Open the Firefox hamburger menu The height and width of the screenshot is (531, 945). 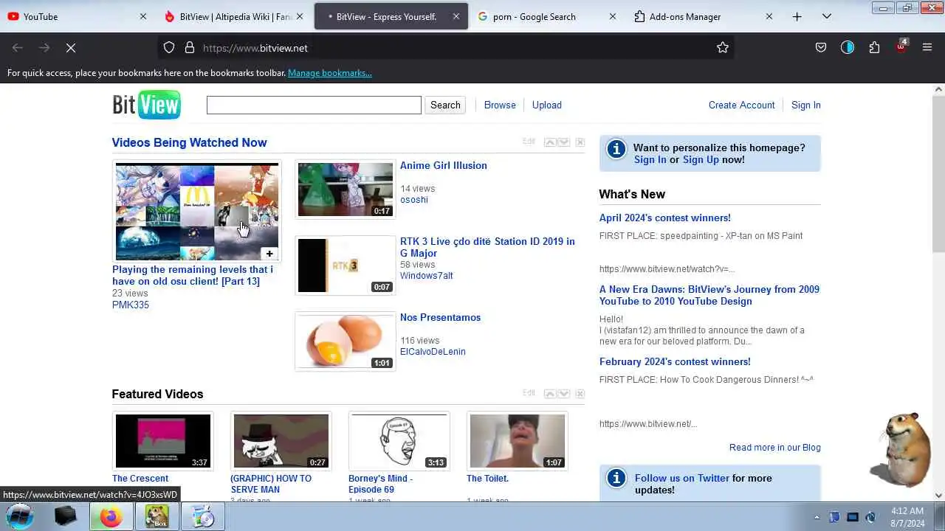927,48
